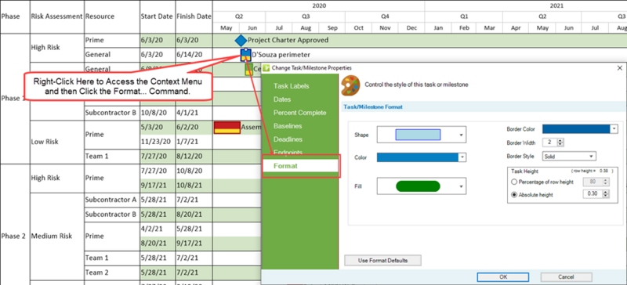Viewport: 627px width, 285px height.
Task: Click the Cancel button
Action: 566,277
